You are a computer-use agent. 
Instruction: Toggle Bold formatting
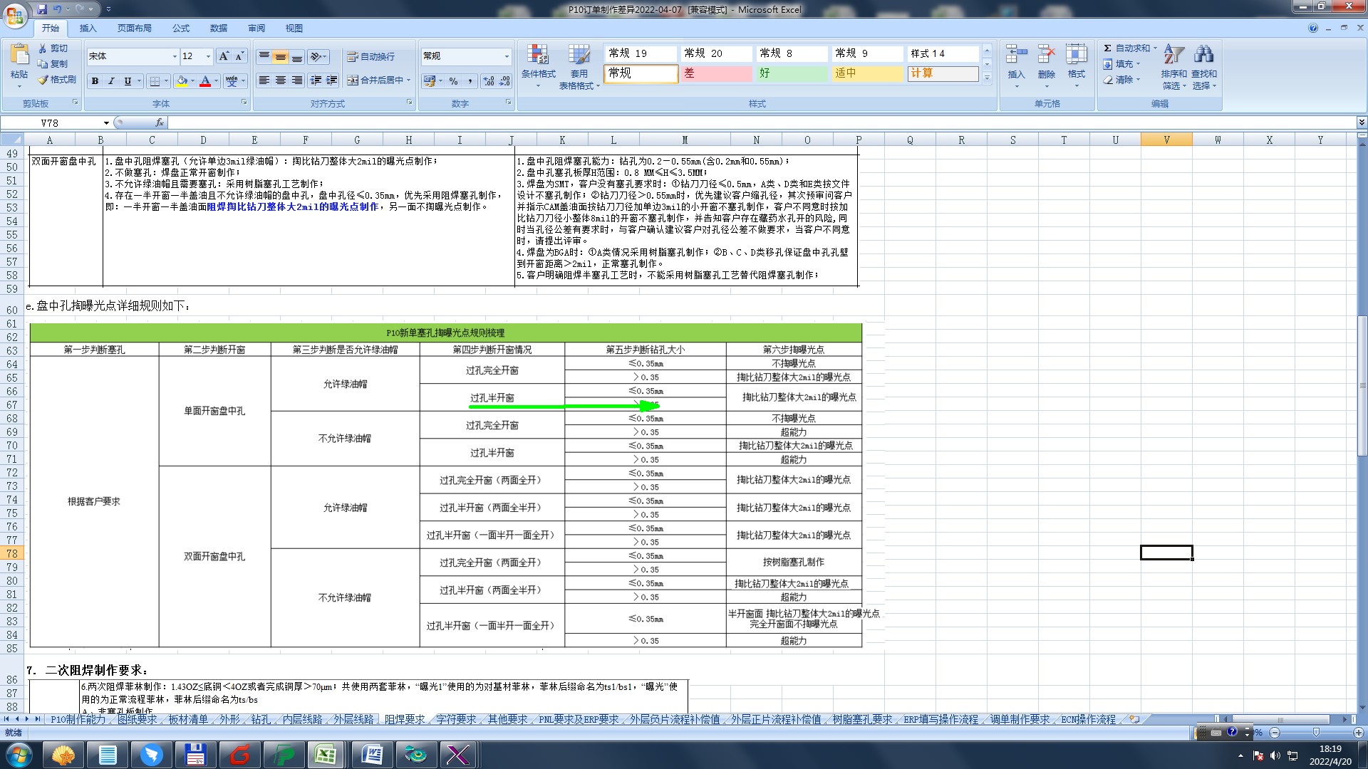(x=95, y=81)
